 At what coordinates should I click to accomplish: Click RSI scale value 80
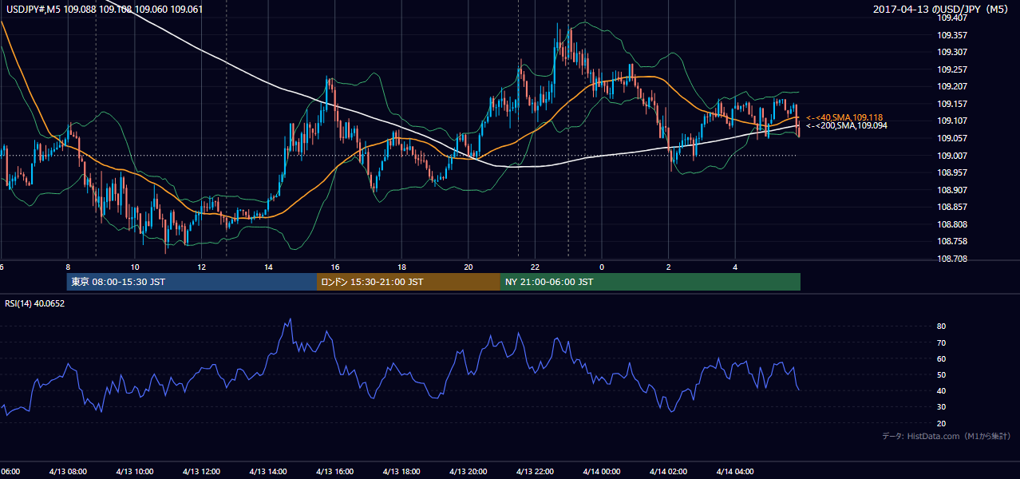(942, 327)
